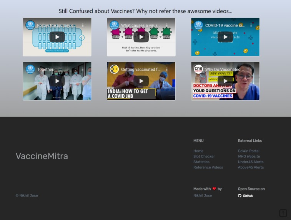
Task: Play the 'Getting vaccinated f...' video
Action: (141, 81)
